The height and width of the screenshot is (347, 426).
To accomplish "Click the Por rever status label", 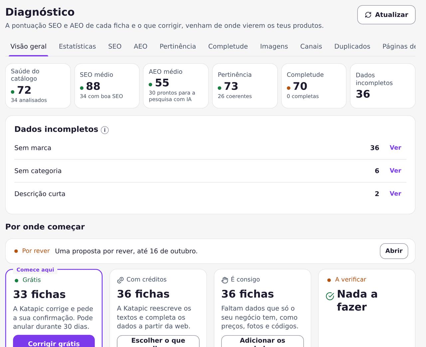I will click(36, 251).
